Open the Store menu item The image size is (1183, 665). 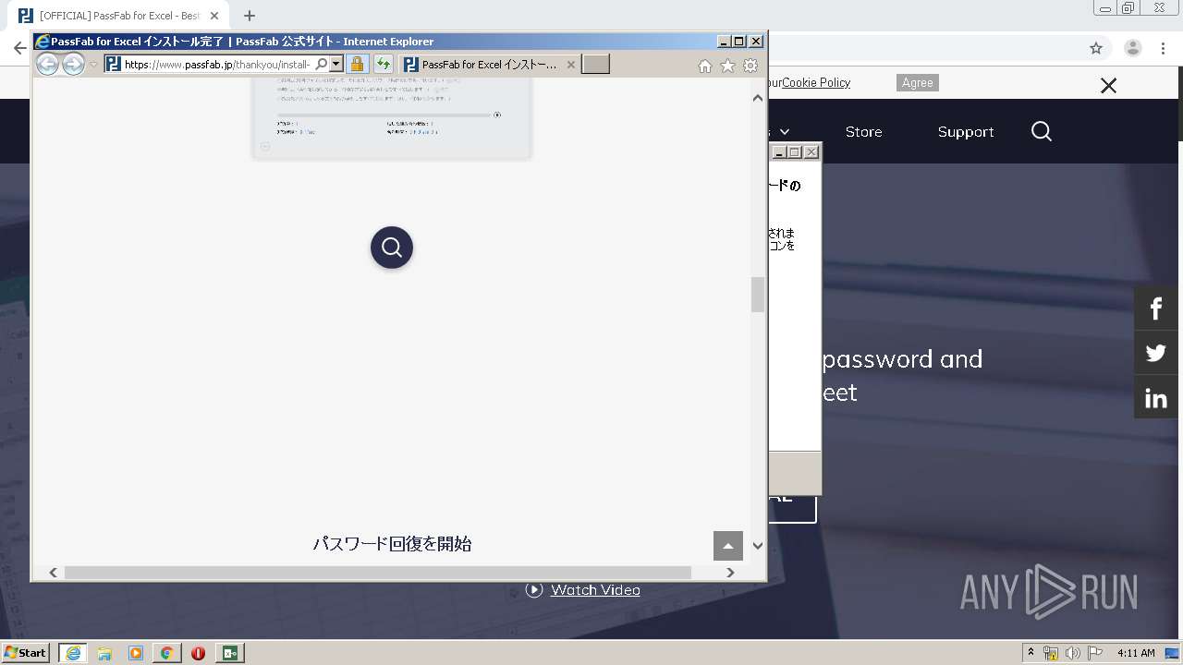click(x=863, y=132)
